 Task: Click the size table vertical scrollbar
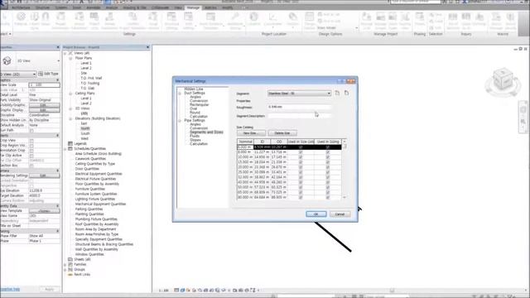tap(344, 170)
